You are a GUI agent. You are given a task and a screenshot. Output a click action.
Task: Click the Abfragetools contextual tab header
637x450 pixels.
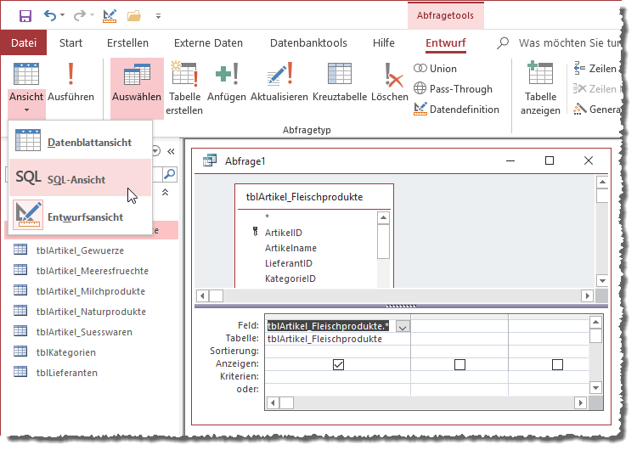coord(445,15)
